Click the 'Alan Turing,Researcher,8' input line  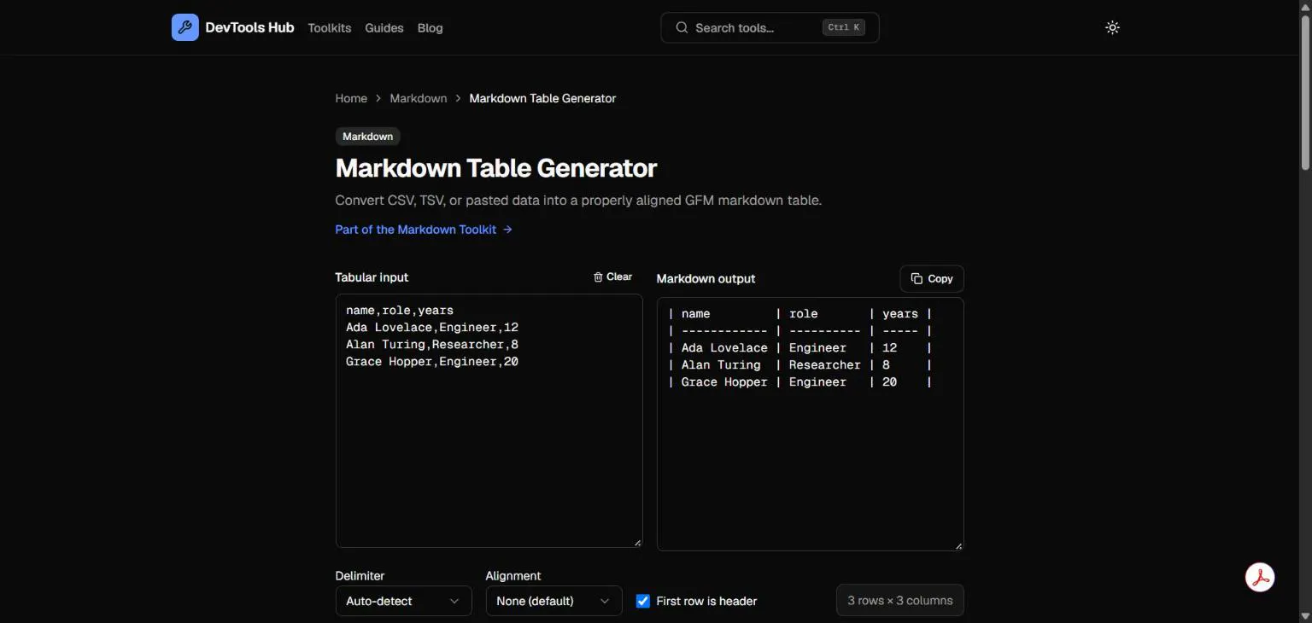click(432, 345)
